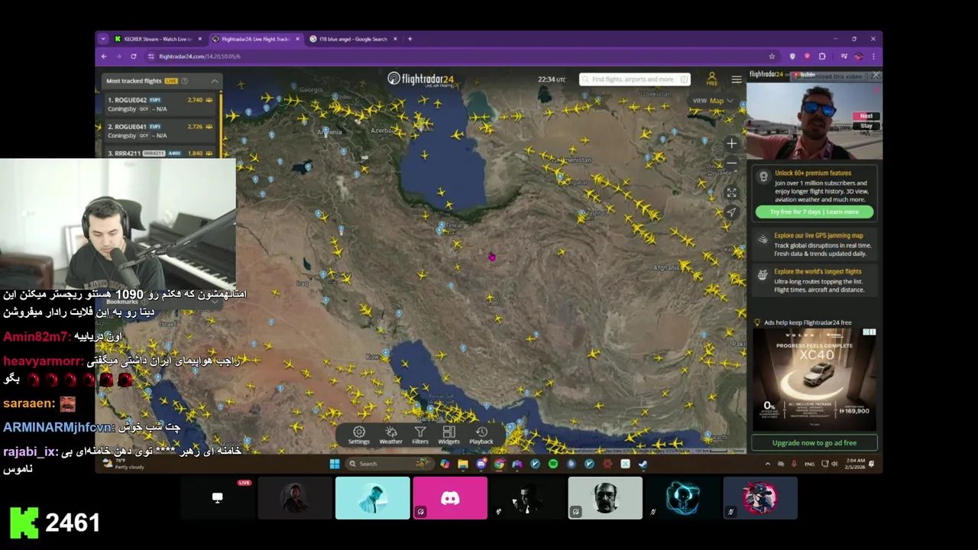Open Spotify from the taskbar
Viewport: 978px width, 550px height.
pyautogui.click(x=553, y=464)
